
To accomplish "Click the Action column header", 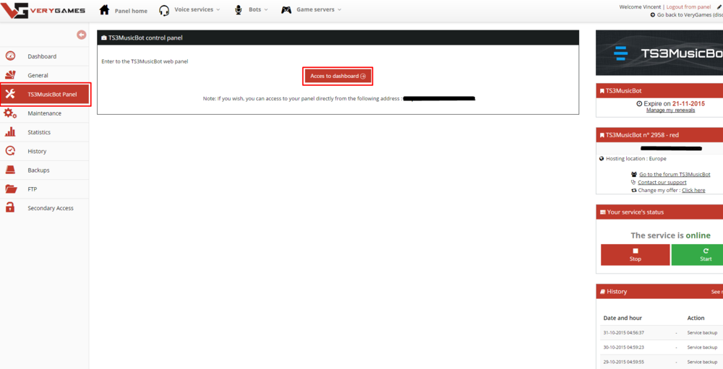I will 696,318.
